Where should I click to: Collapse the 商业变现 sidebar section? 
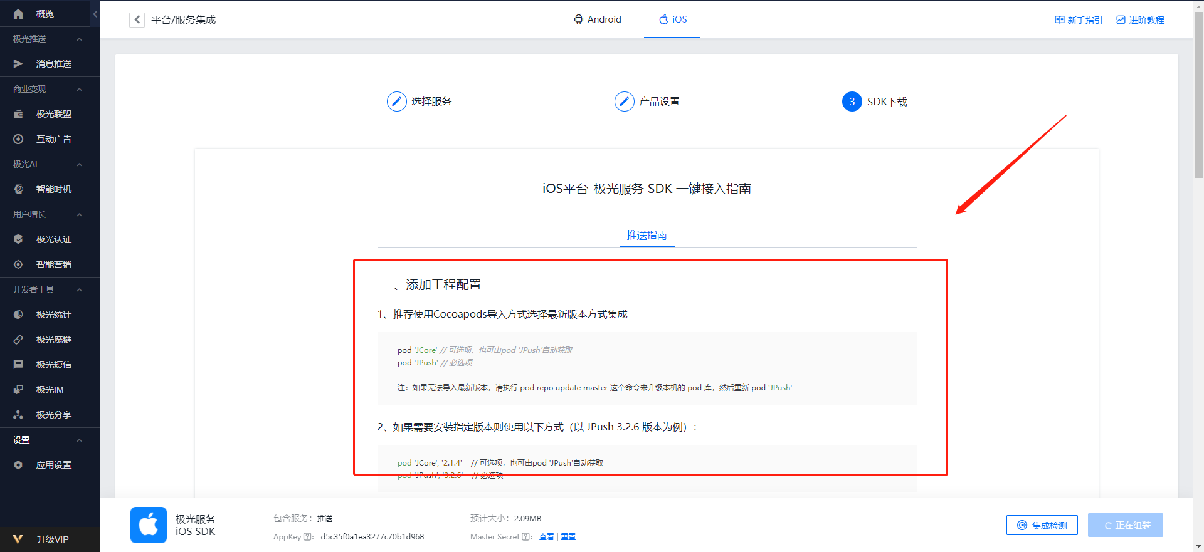[79, 89]
